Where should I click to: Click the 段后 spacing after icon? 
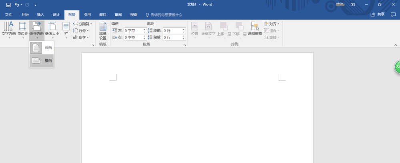(150, 37)
